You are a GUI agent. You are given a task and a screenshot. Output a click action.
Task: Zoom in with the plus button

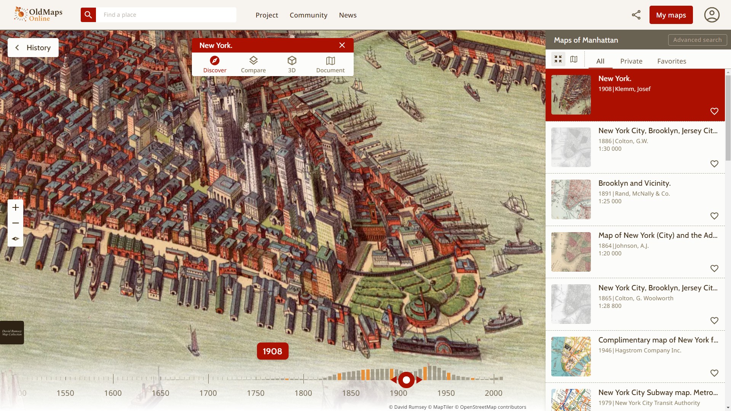tap(16, 207)
